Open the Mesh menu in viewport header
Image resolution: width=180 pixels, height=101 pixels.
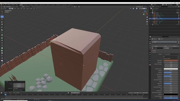click(24, 8)
